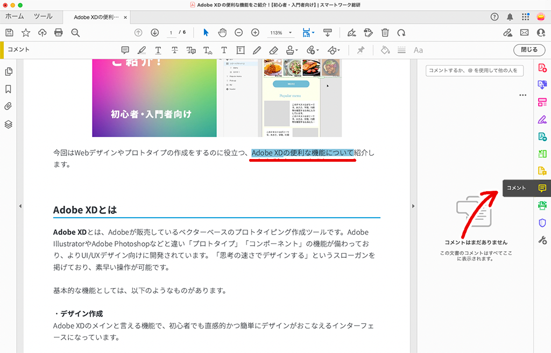The height and width of the screenshot is (353, 551).
Task: Go to next page arrow
Action: click(154, 33)
